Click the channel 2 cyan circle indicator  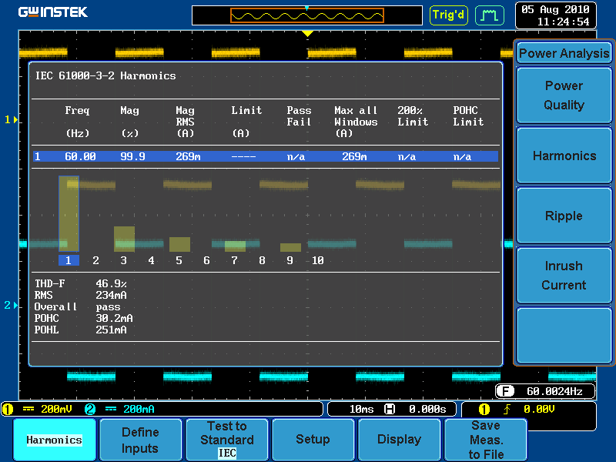(90, 410)
